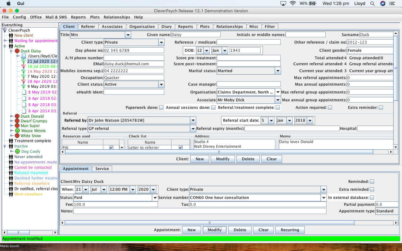402x251 pixels.
Task: Open the appointment Status dropdown showing Paid
Action: pos(155,198)
